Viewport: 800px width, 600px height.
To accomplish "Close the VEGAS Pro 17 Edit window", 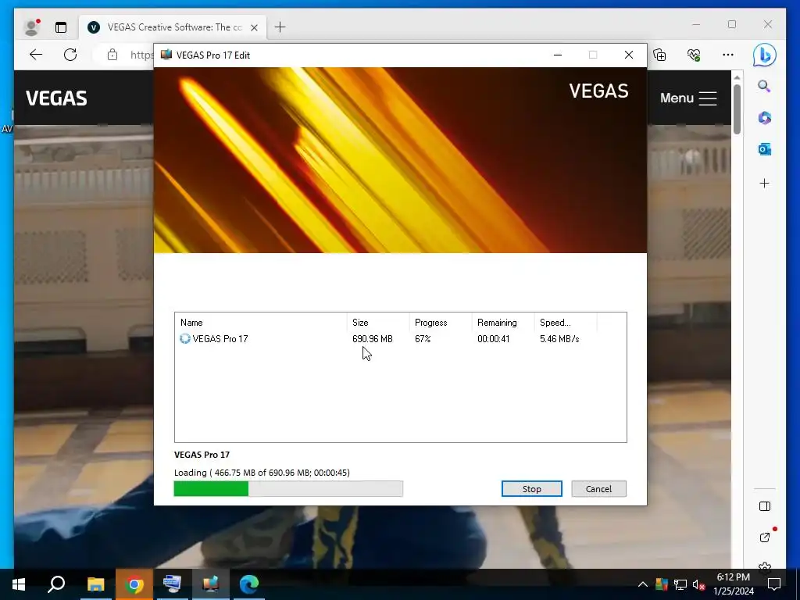I will pyautogui.click(x=629, y=55).
